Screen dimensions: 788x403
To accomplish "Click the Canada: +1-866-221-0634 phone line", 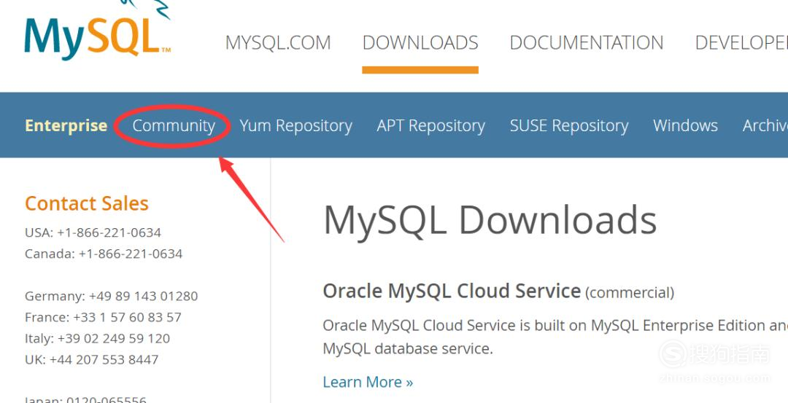I will [x=104, y=254].
